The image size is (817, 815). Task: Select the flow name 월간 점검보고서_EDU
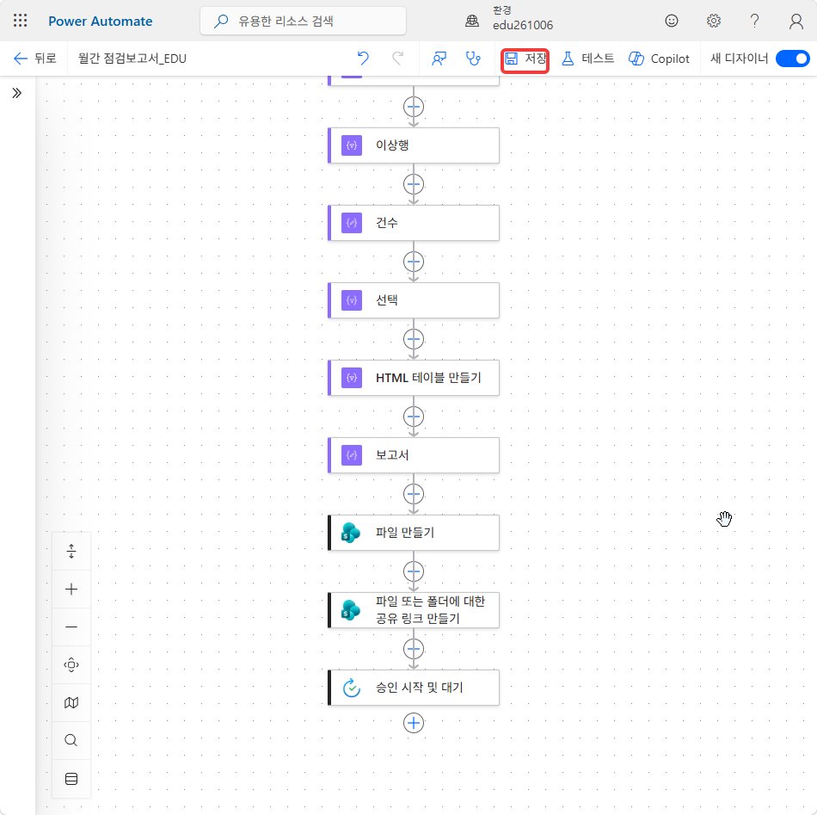pos(132,59)
